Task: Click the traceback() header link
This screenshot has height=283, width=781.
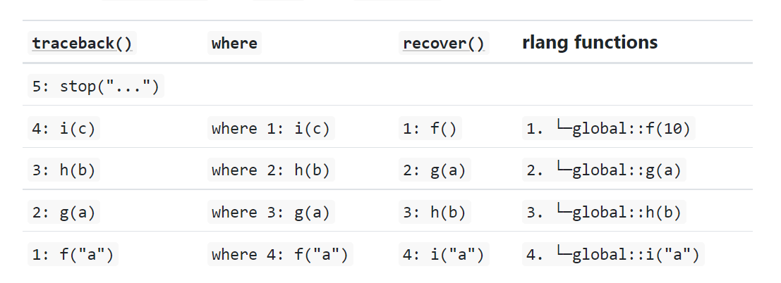Action: (82, 44)
